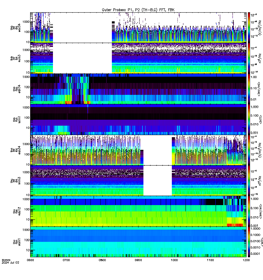The height and width of the screenshot is (280, 263).
Task: Click the 1000 tick label of thb fbk edc34 panel
Action: [x=26, y=77]
